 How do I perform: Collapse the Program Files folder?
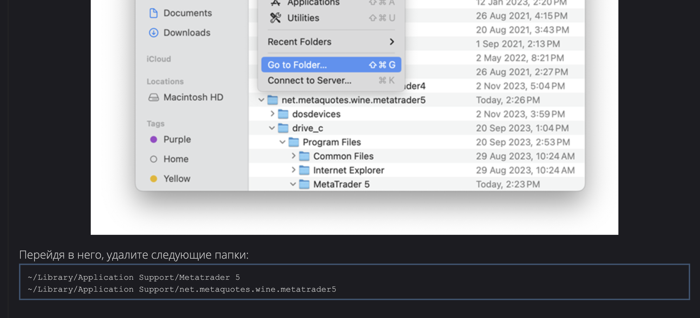282,142
